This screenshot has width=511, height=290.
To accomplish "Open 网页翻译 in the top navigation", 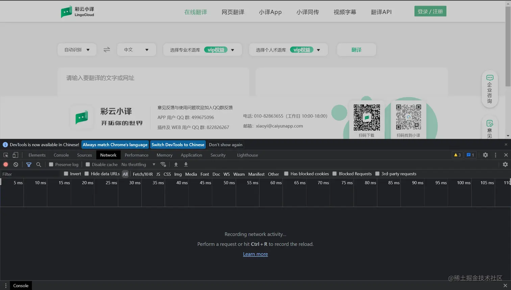I will pyautogui.click(x=233, y=12).
